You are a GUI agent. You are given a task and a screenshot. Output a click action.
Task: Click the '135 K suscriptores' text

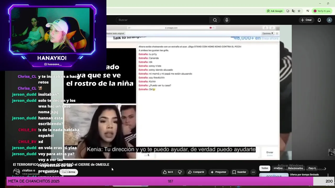[x=31, y=174]
